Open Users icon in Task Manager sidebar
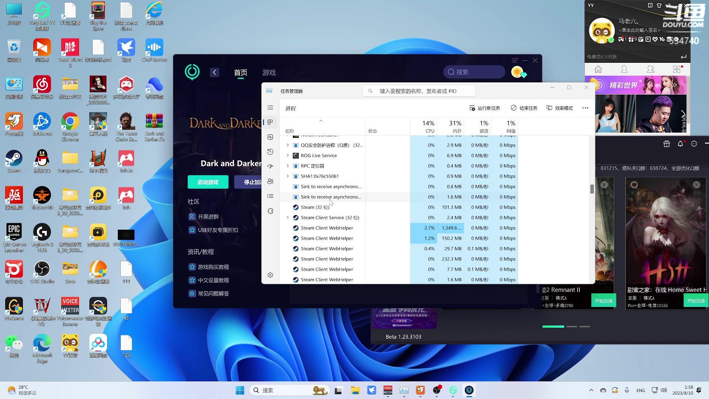 point(270,181)
